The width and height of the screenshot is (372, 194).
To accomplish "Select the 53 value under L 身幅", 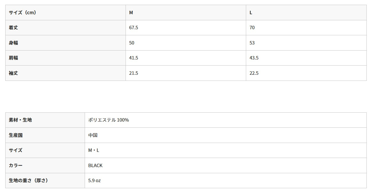I will [x=252, y=43].
